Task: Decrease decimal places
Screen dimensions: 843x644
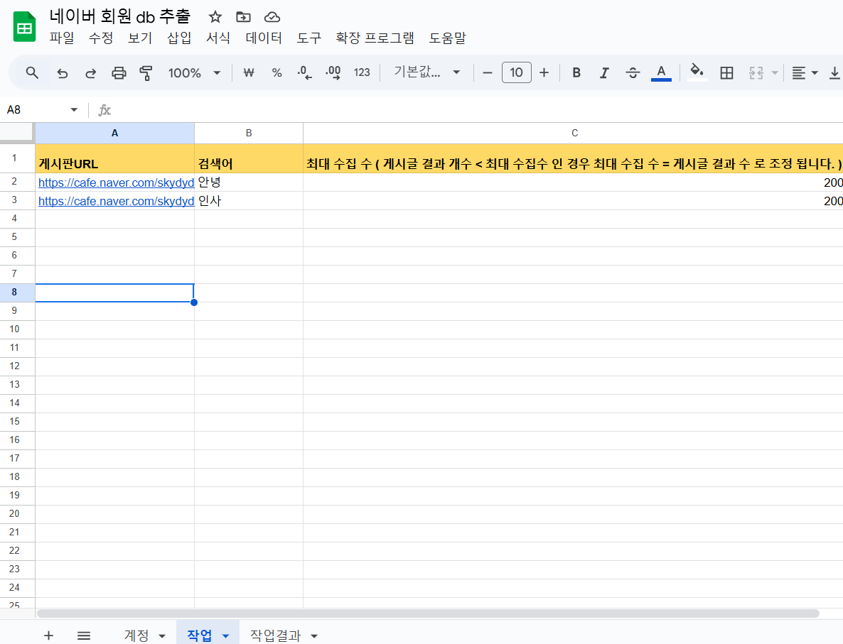Action: pyautogui.click(x=305, y=72)
